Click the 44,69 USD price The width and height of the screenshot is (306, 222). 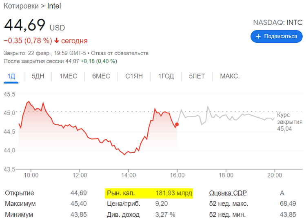pos(34,25)
